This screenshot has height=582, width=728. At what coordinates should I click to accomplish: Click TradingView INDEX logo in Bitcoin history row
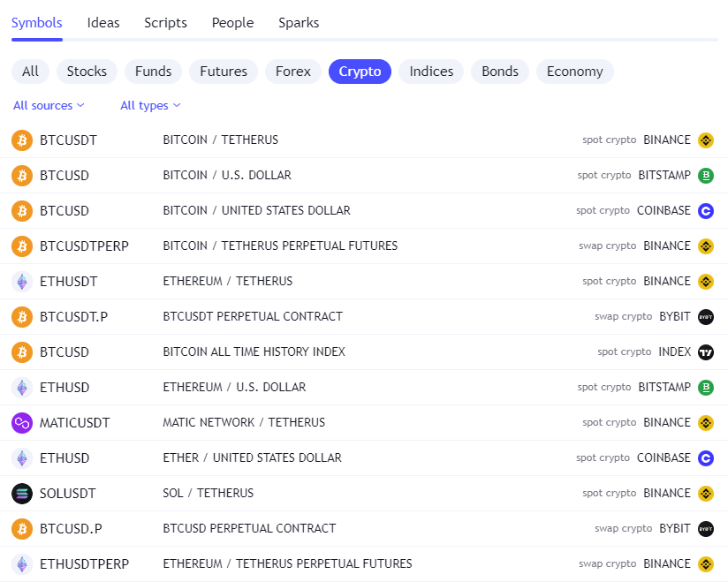coord(706,351)
